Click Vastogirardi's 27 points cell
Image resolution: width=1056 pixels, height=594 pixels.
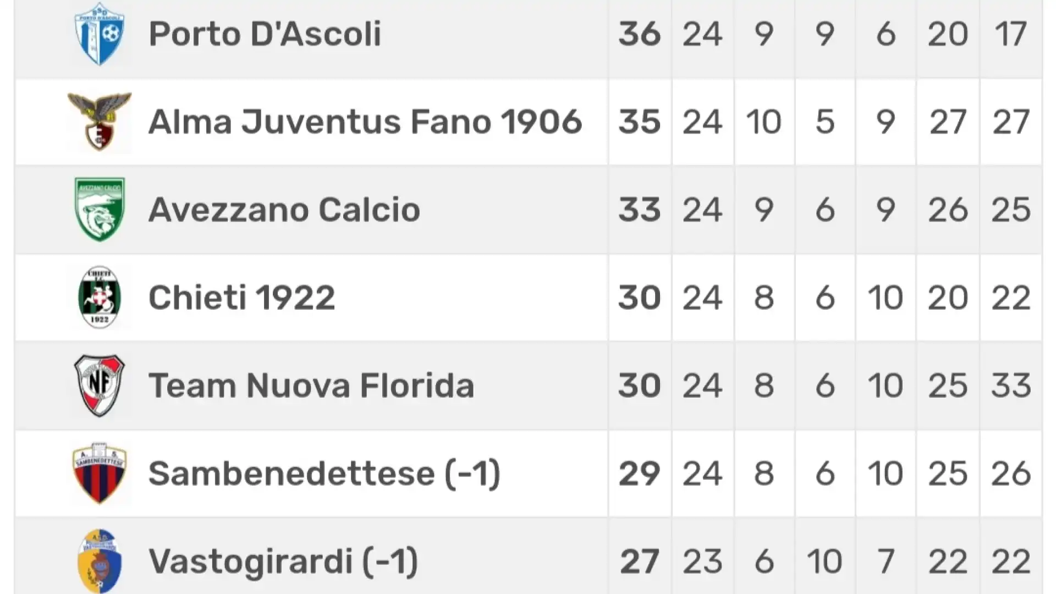click(x=640, y=562)
